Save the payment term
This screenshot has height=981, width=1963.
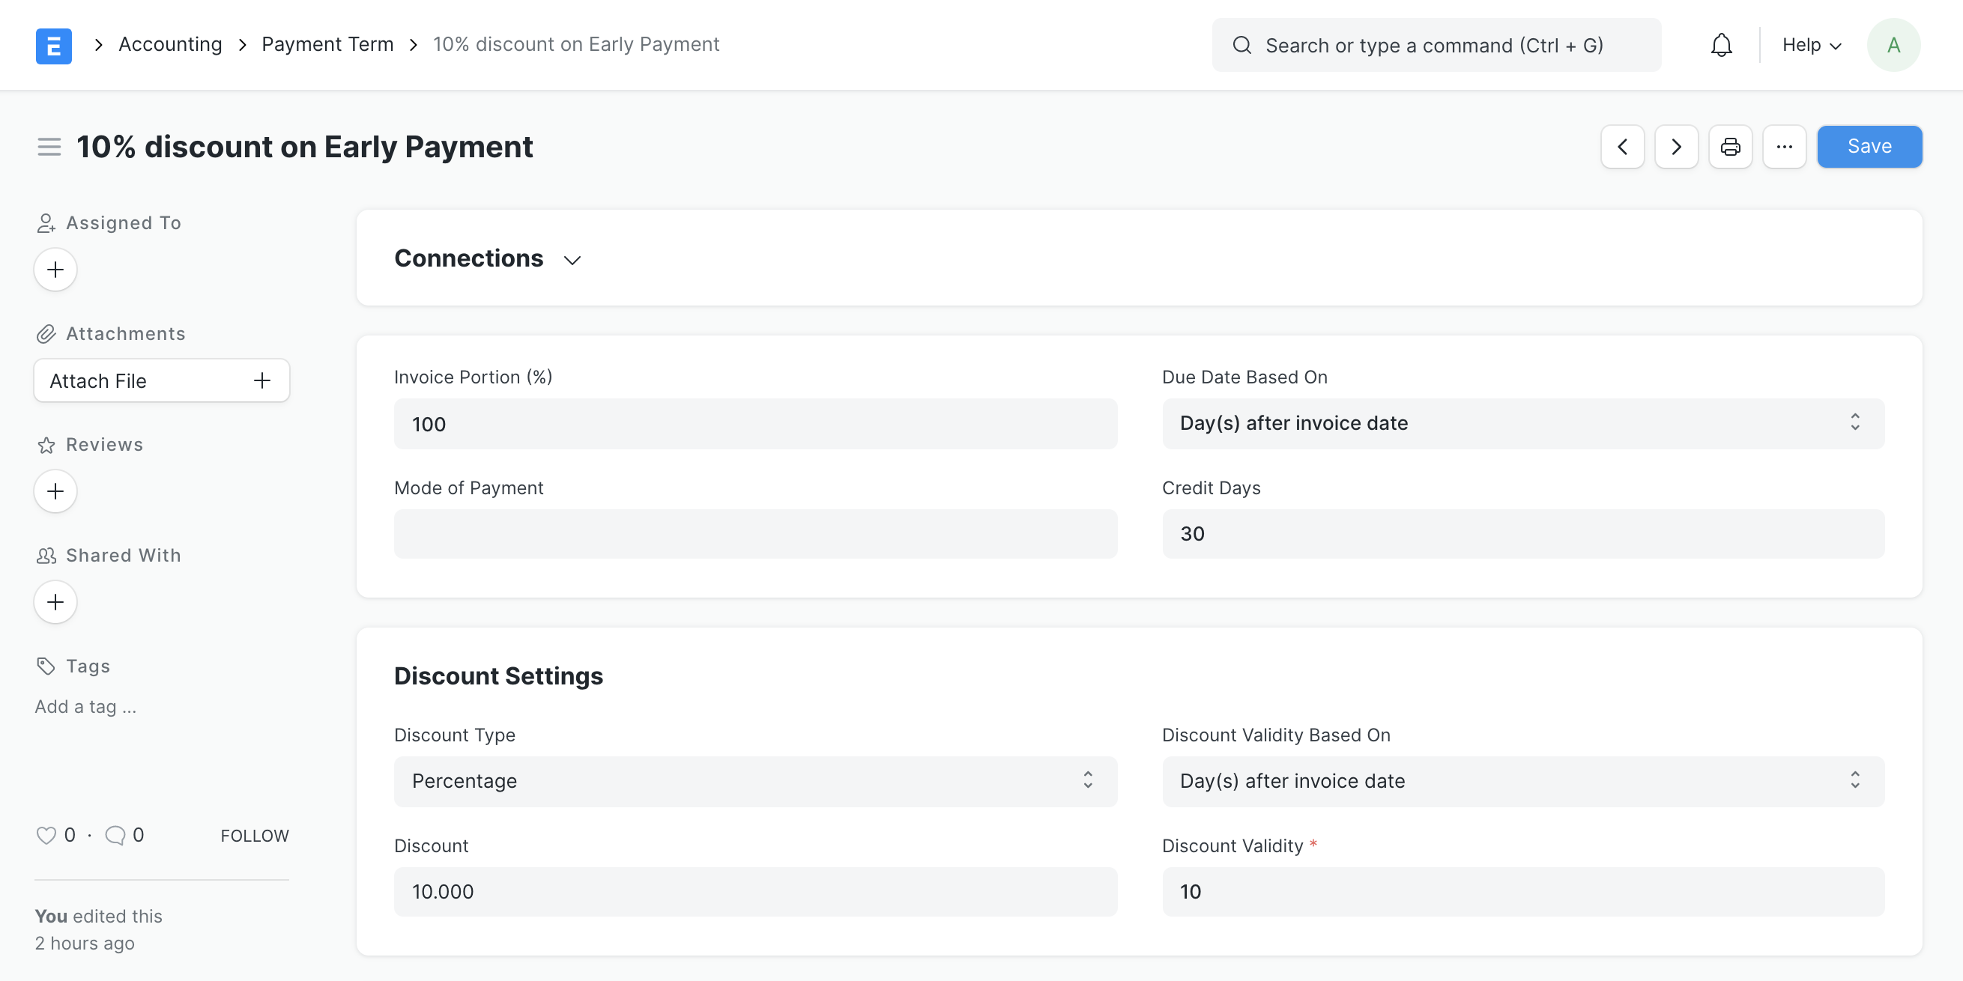click(1869, 146)
